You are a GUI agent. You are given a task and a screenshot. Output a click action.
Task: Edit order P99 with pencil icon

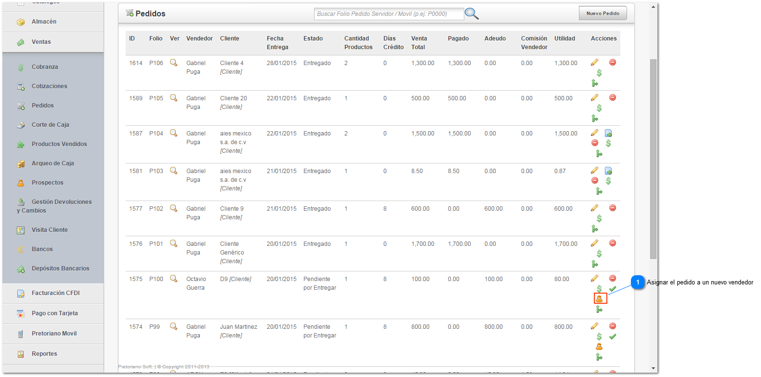tap(595, 326)
